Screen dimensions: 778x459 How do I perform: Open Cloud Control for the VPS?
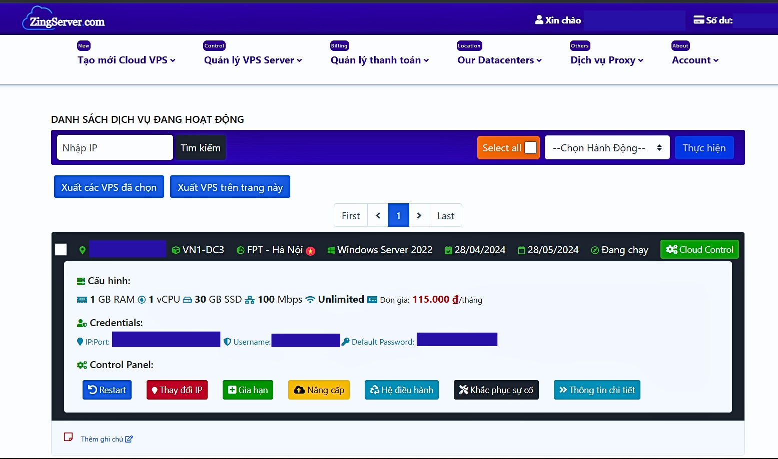click(x=699, y=249)
